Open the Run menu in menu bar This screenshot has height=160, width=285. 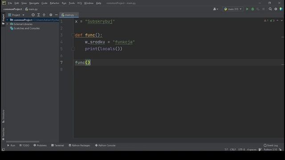64,3
